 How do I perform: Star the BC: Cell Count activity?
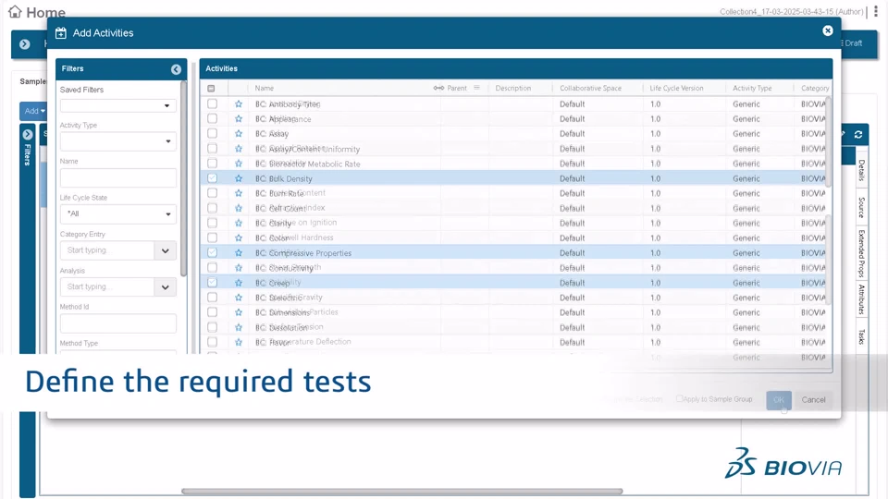tap(239, 208)
